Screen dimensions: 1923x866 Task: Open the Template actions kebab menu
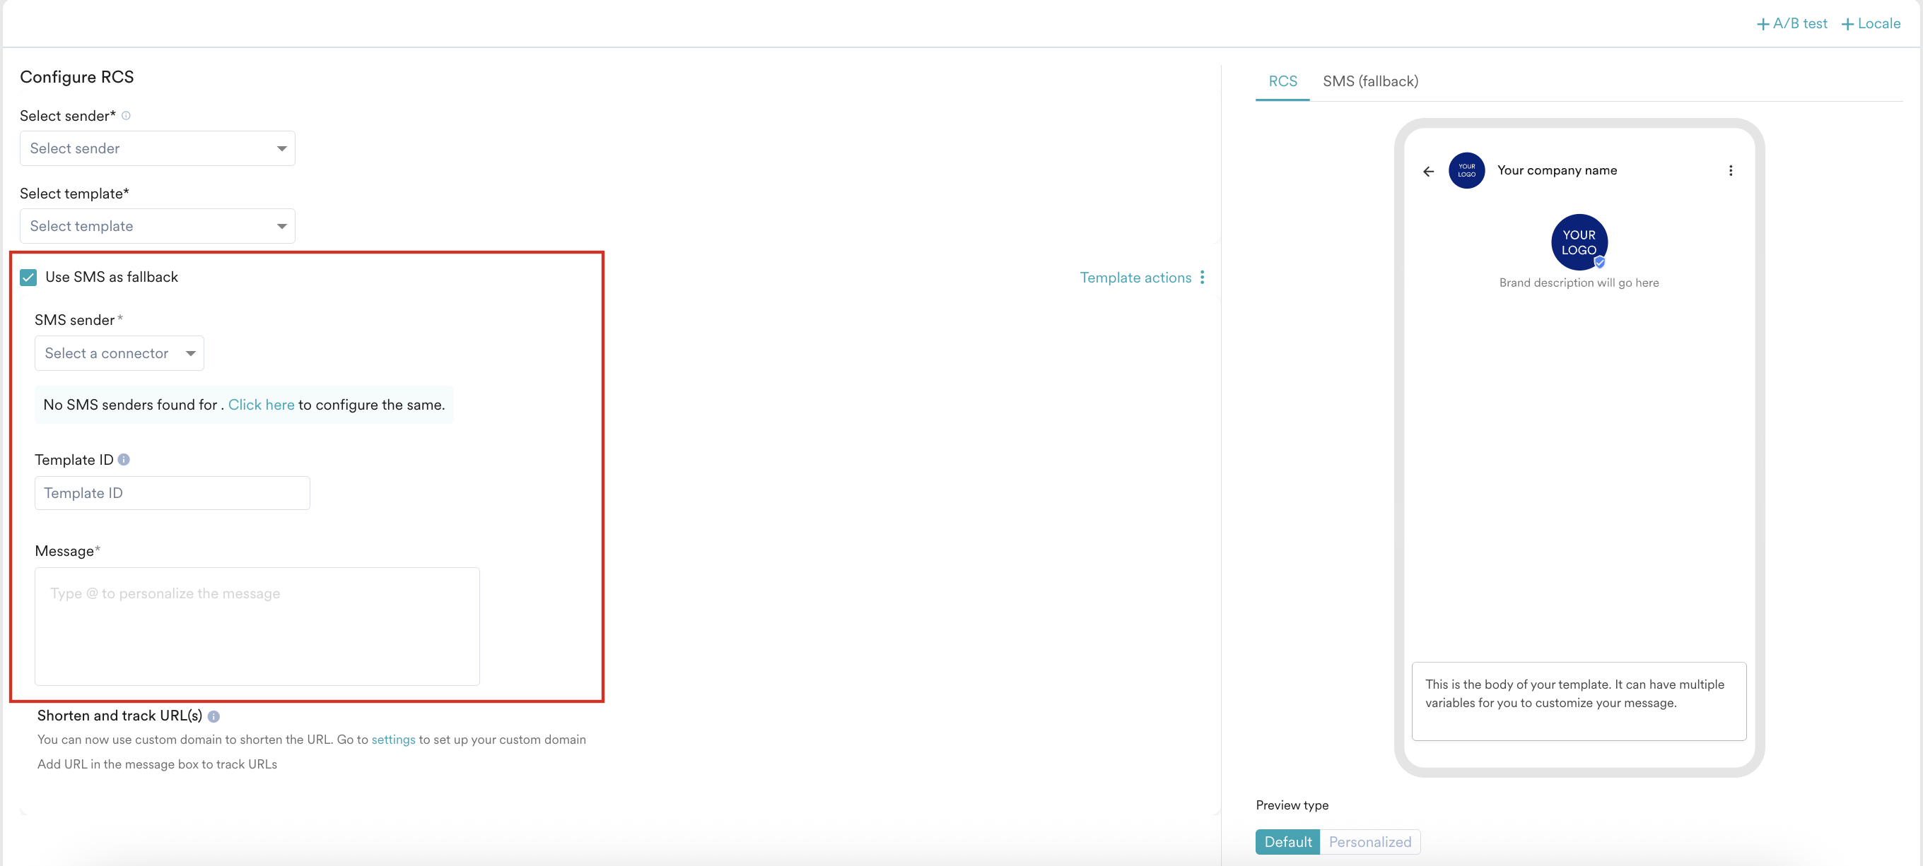click(1203, 277)
